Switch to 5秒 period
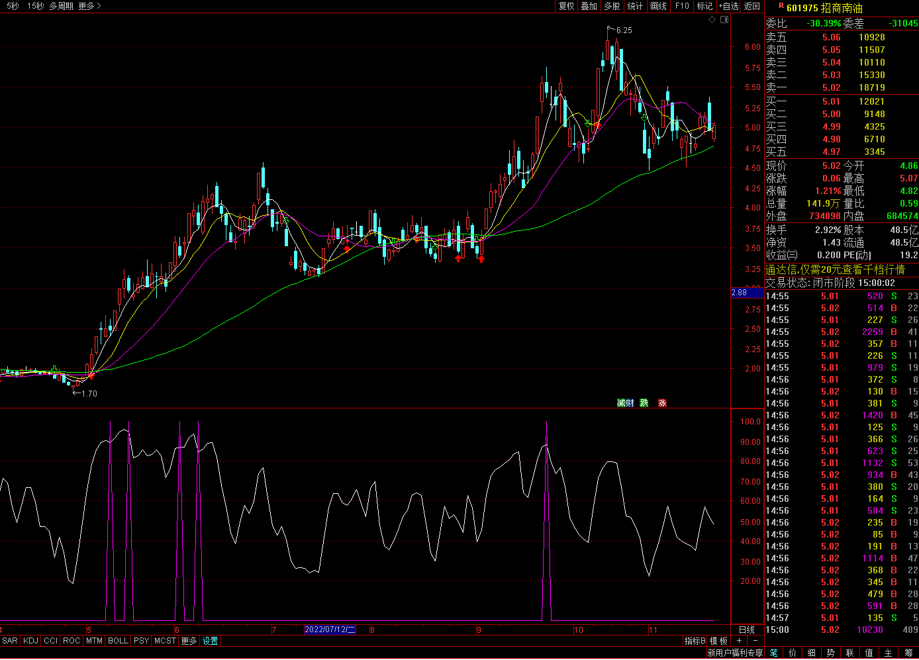Image resolution: width=919 pixels, height=660 pixels. 13,6
